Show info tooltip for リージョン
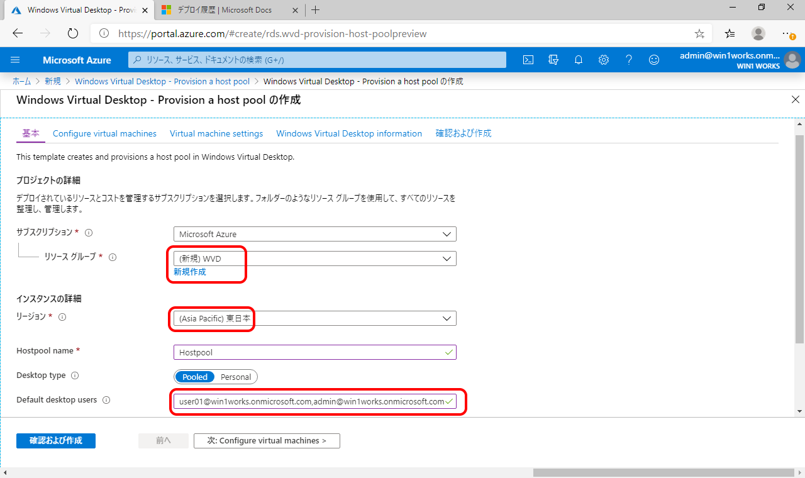 pos(62,317)
